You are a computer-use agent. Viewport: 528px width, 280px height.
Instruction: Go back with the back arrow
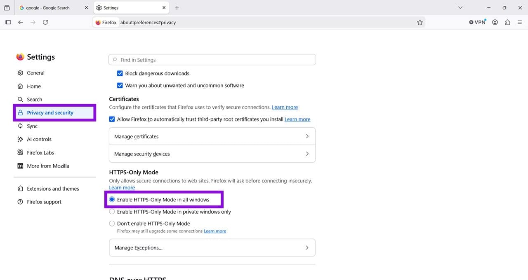(21, 22)
